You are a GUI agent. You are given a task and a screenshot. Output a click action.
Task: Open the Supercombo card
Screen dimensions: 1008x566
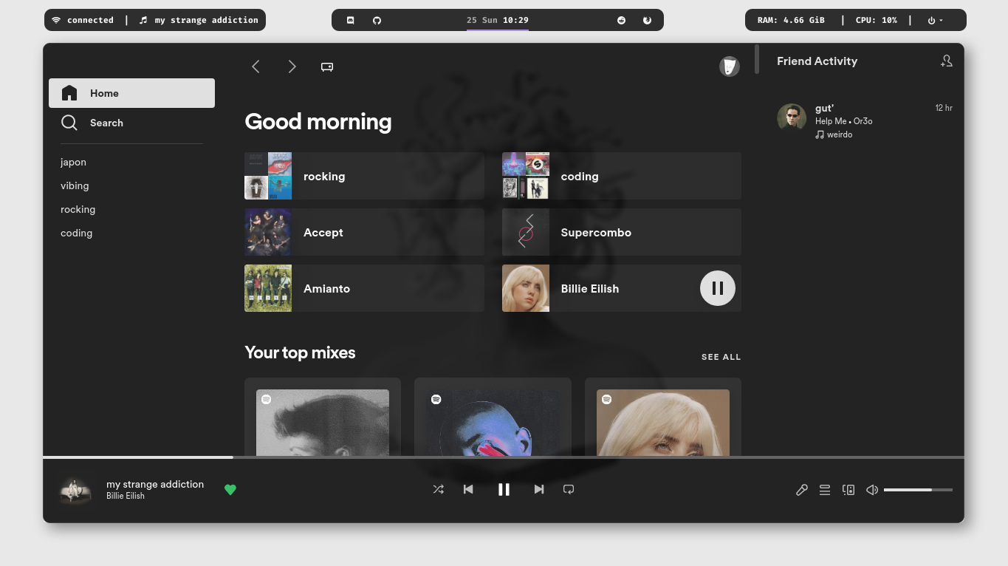[622, 232]
